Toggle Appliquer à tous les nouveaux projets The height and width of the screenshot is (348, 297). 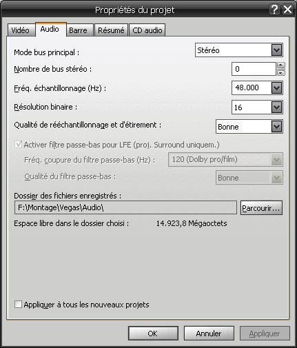tap(18, 305)
